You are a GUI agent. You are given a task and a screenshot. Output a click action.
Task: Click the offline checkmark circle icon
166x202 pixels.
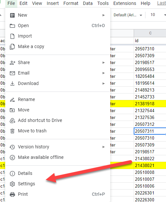12,158
